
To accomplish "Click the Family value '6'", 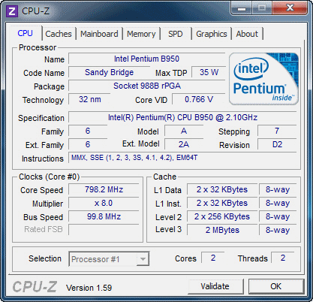I will tap(88, 131).
